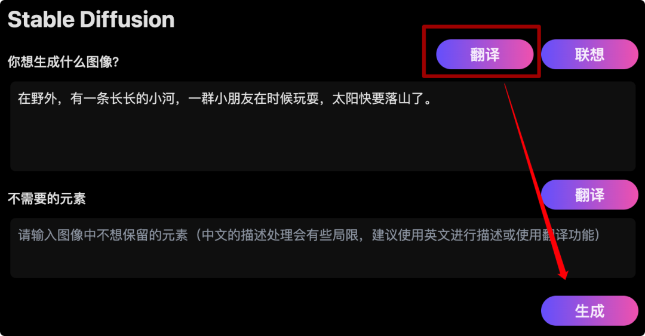The height and width of the screenshot is (336, 645).
Task: Start image generation with the 生成 pill button
Action: coord(589,311)
